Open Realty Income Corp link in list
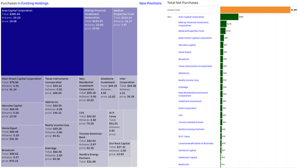298x168 pixels. pyautogui.click(x=188, y=80)
